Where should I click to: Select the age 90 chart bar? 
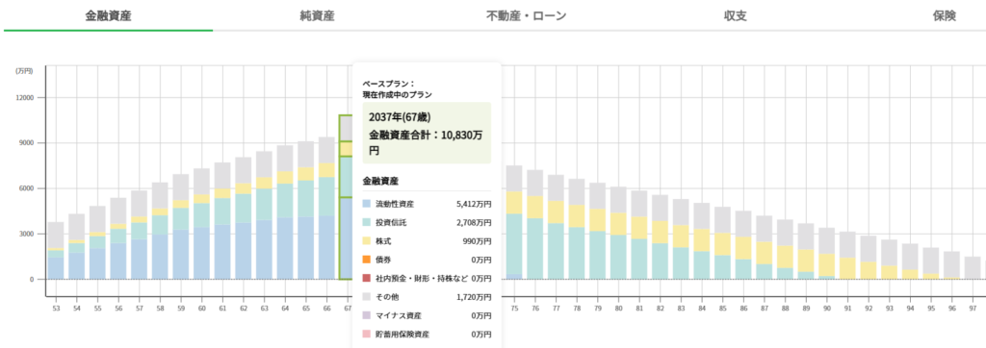tap(826, 253)
